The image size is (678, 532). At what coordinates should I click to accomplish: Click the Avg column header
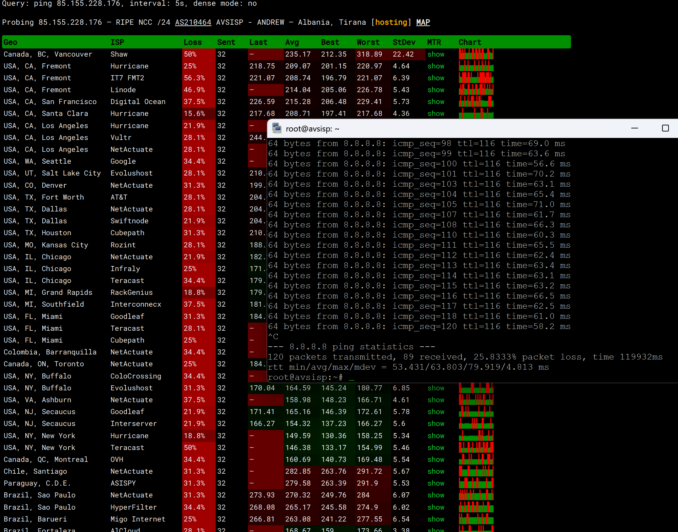(x=292, y=42)
